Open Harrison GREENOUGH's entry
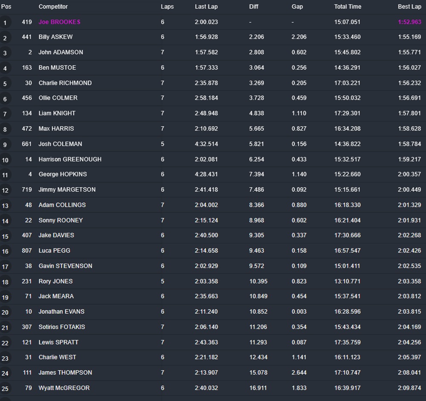 tap(70, 159)
